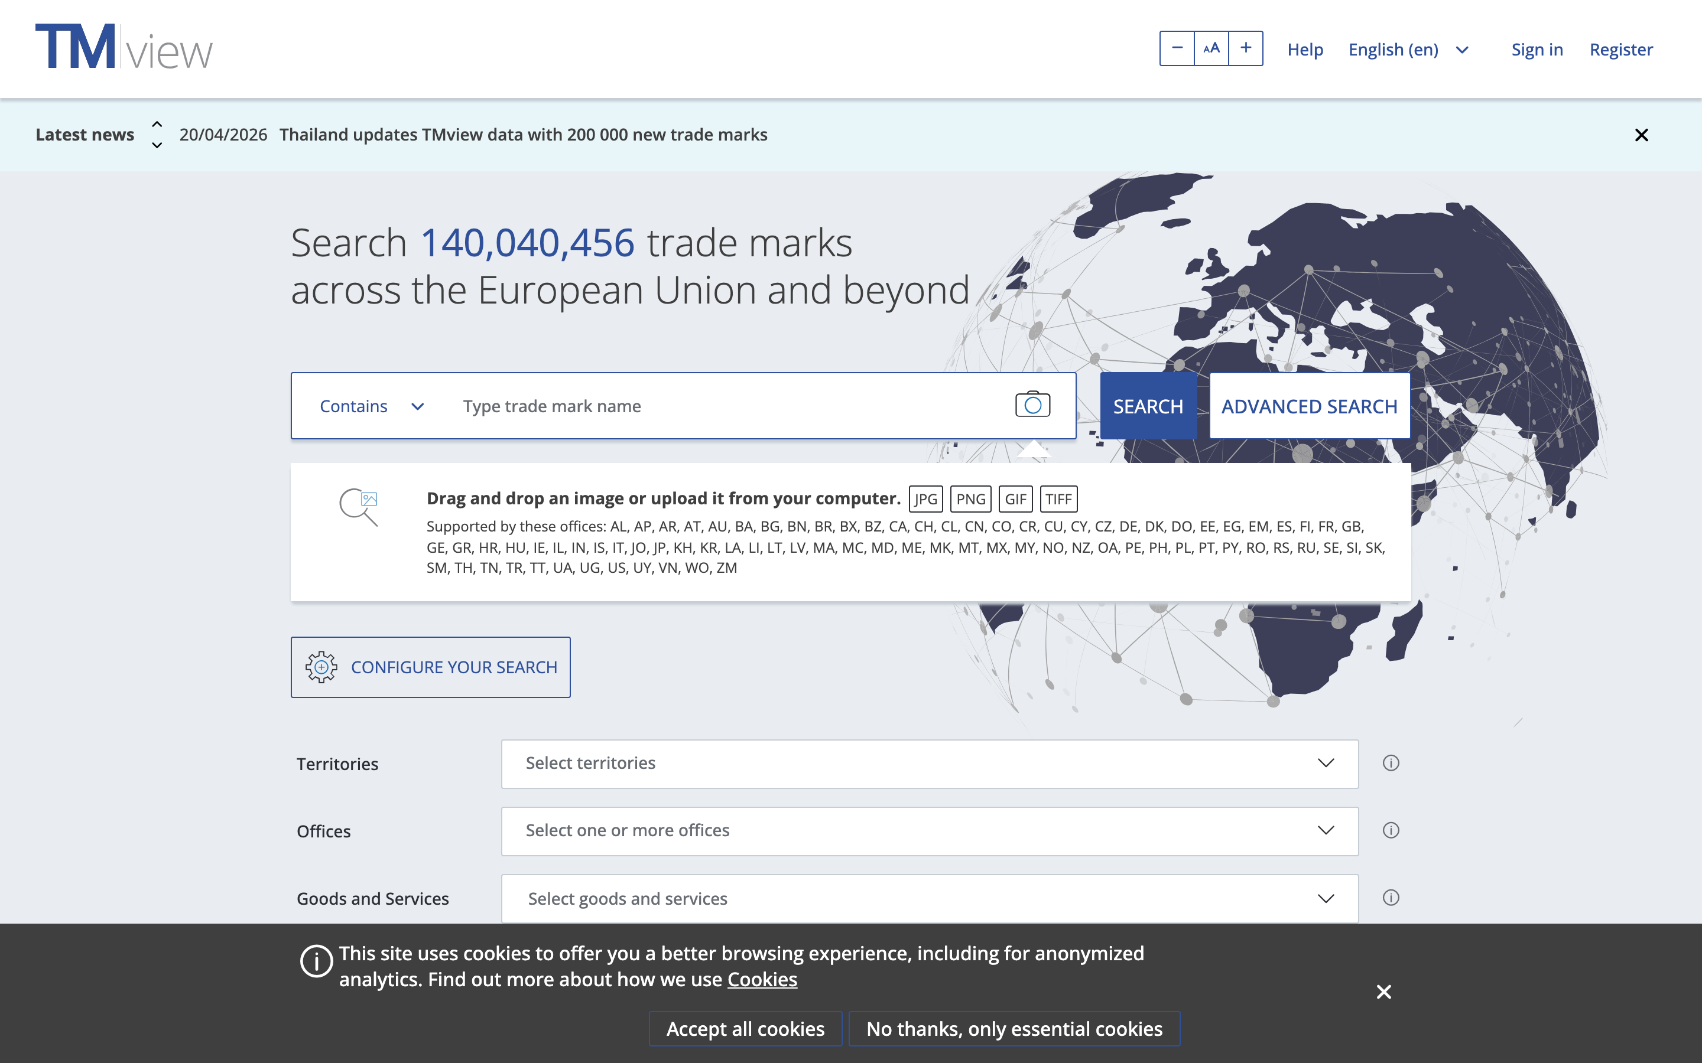This screenshot has height=1063, width=1702.
Task: Click Sign in link
Action: (1537, 49)
